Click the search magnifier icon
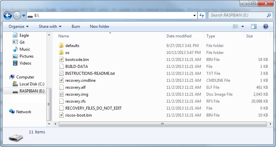276x147 pixels. coord(269,15)
